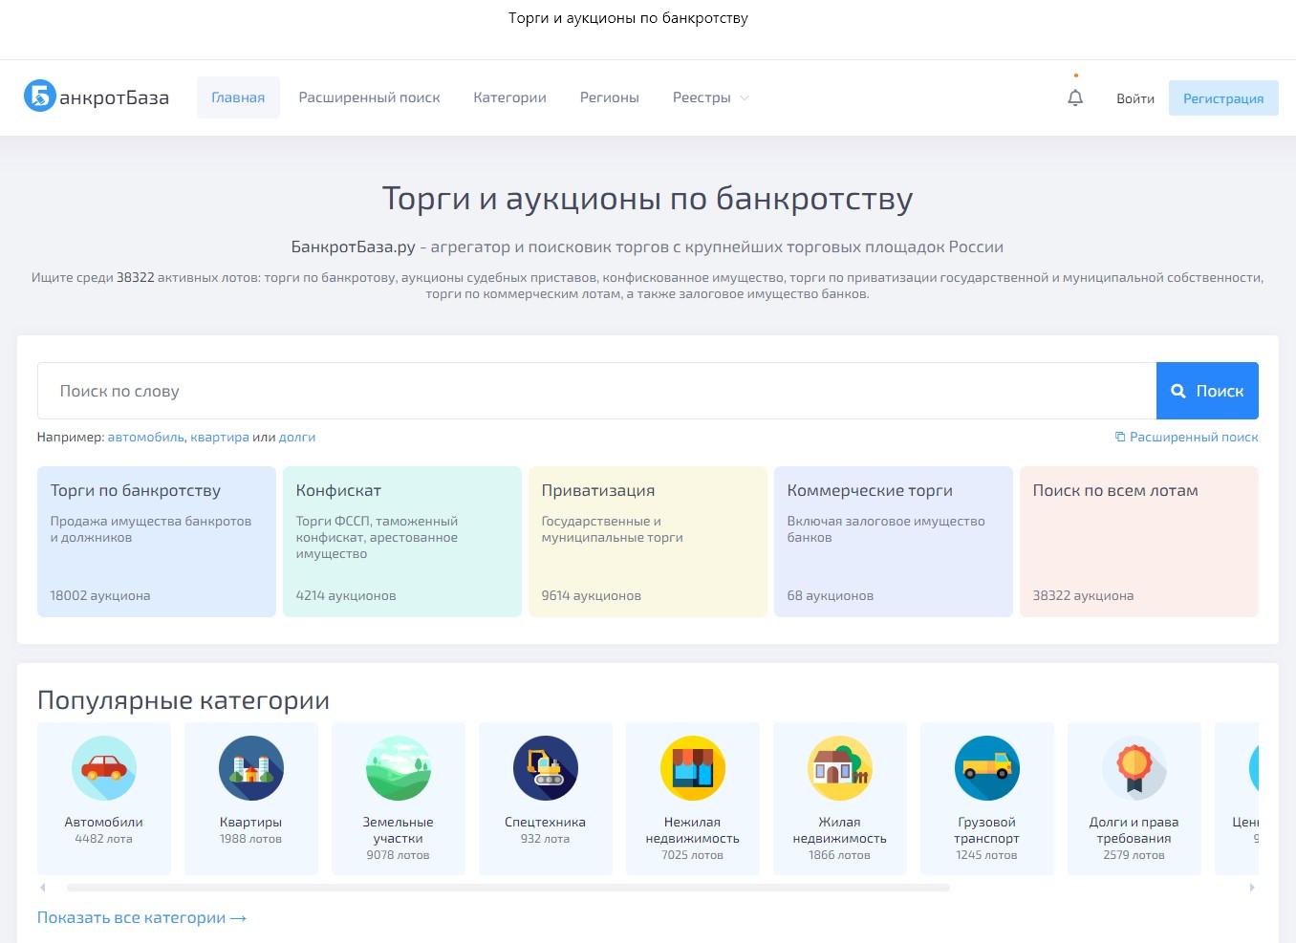Open notifications bell icon

(x=1075, y=97)
